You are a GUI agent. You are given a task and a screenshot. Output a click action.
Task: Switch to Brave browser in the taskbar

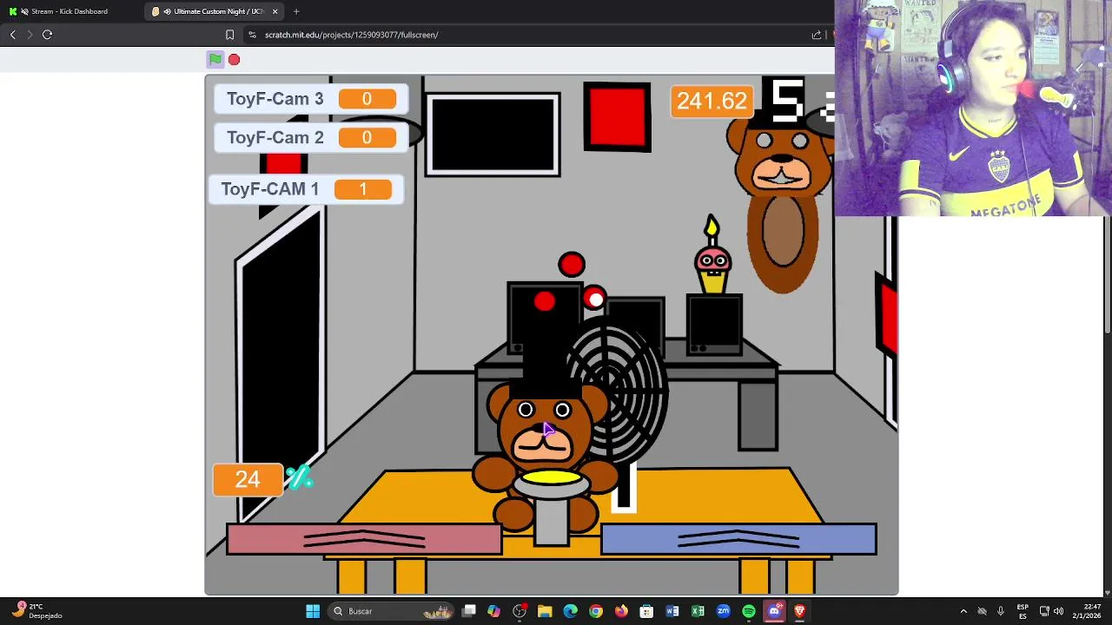[799, 611]
